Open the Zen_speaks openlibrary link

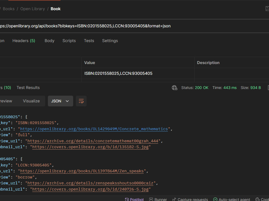click(x=82, y=171)
